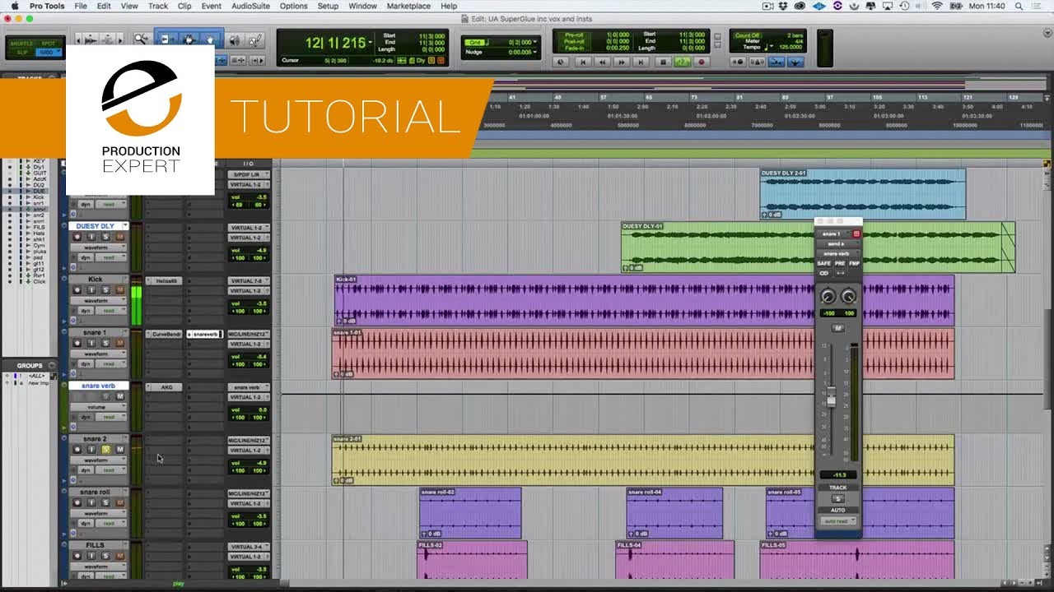Open Kick track view selector showing waveform
Image resolution: width=1054 pixels, height=592 pixels.
coord(96,301)
